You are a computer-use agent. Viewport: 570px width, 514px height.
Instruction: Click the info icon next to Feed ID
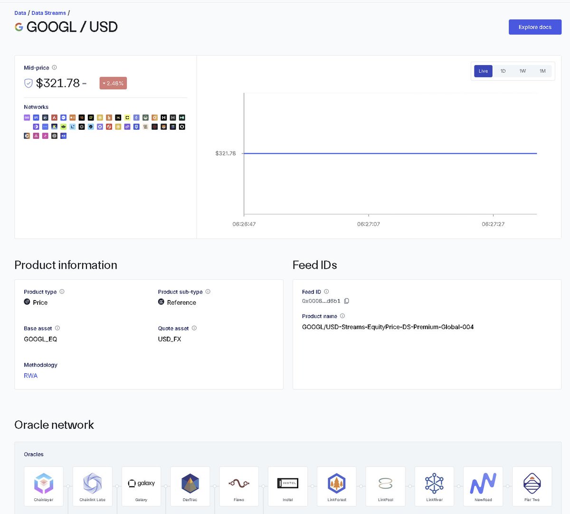coord(326,291)
